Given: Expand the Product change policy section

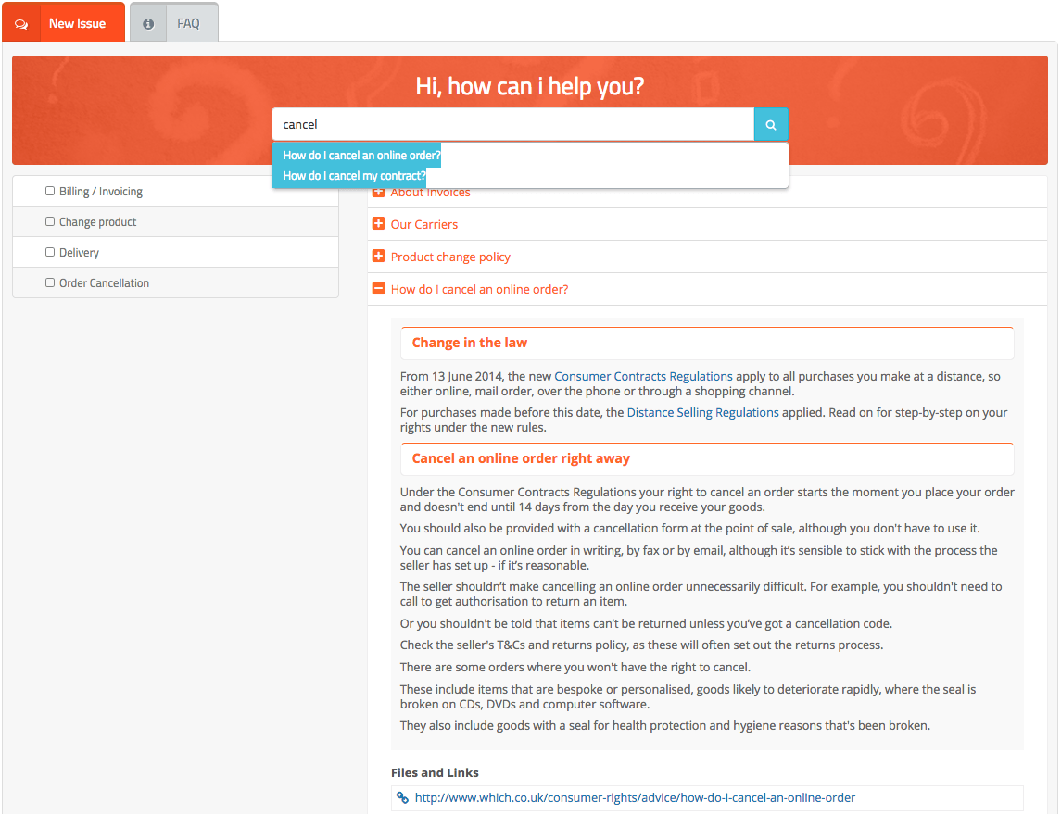Looking at the screenshot, I should (378, 257).
